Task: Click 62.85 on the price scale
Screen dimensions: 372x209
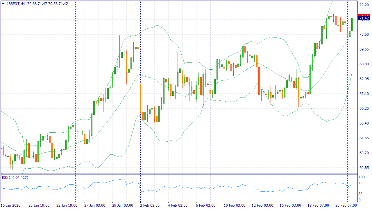Action: pos(364,167)
